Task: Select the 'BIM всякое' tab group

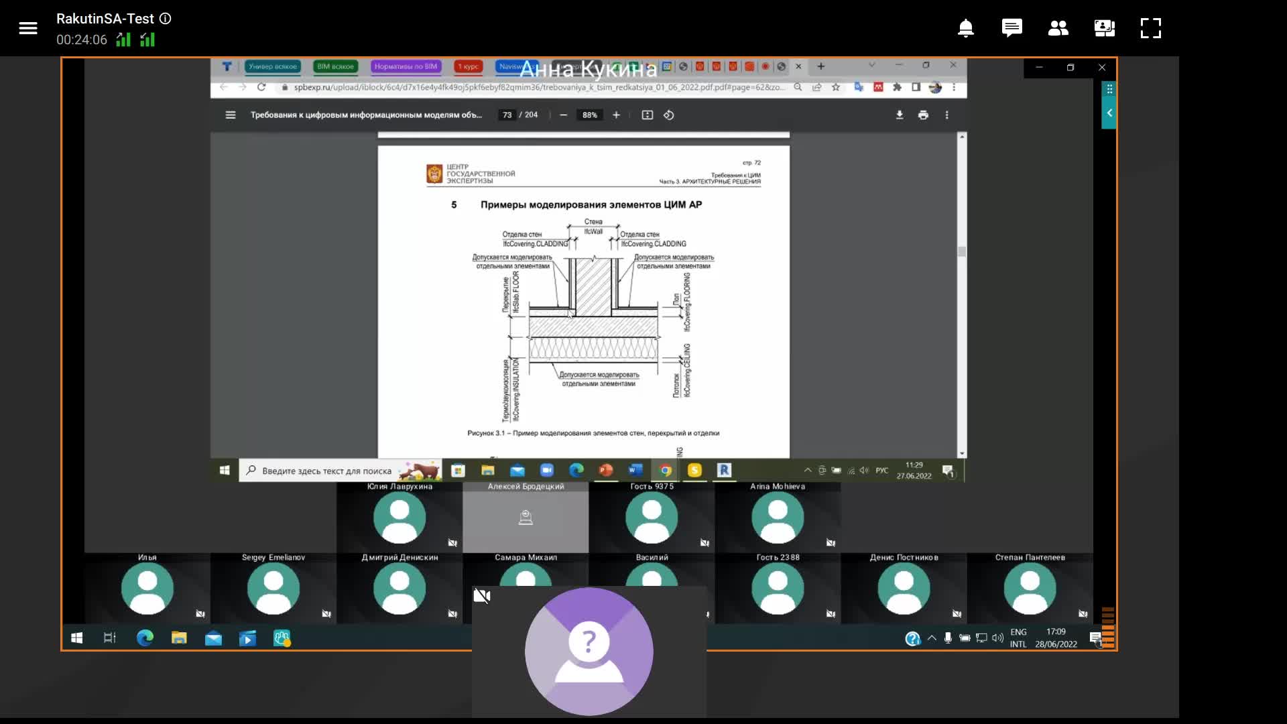Action: click(x=335, y=66)
